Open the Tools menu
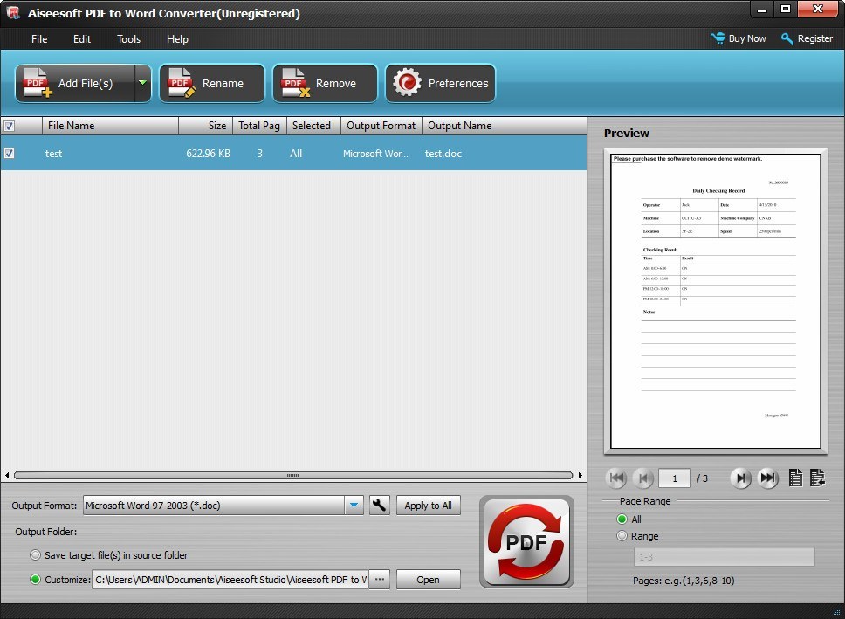Image resolution: width=845 pixels, height=619 pixels. [128, 39]
